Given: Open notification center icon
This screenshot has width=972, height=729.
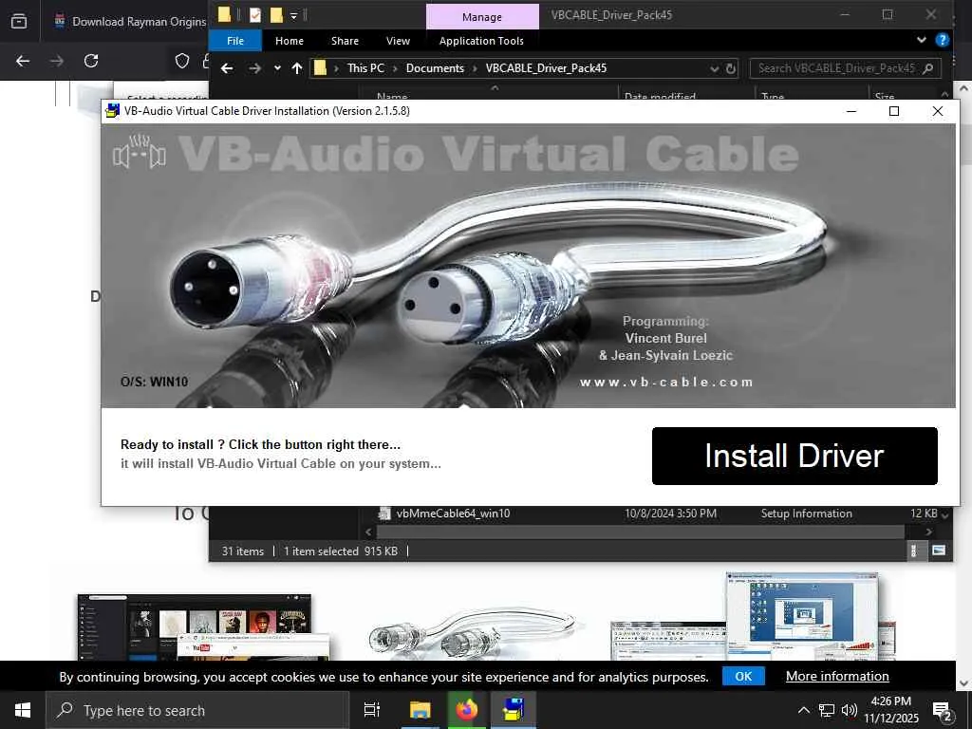Looking at the screenshot, I should coord(942,711).
